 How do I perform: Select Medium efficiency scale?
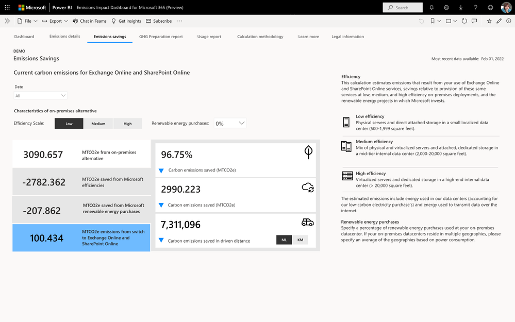pos(98,124)
